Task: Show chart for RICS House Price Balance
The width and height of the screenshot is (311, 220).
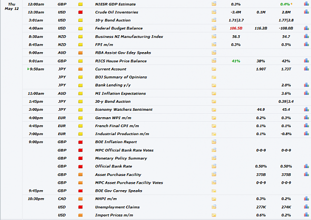Action: pos(307,61)
